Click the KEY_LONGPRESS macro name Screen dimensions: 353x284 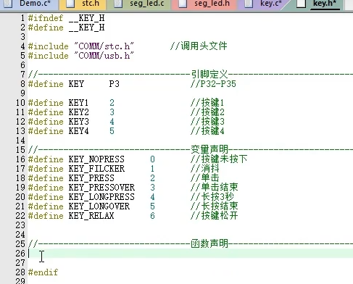(101, 197)
